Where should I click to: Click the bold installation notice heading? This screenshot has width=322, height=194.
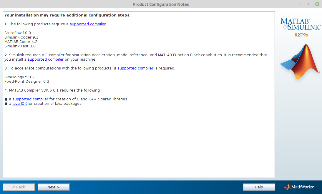pyautogui.click(x=67, y=15)
